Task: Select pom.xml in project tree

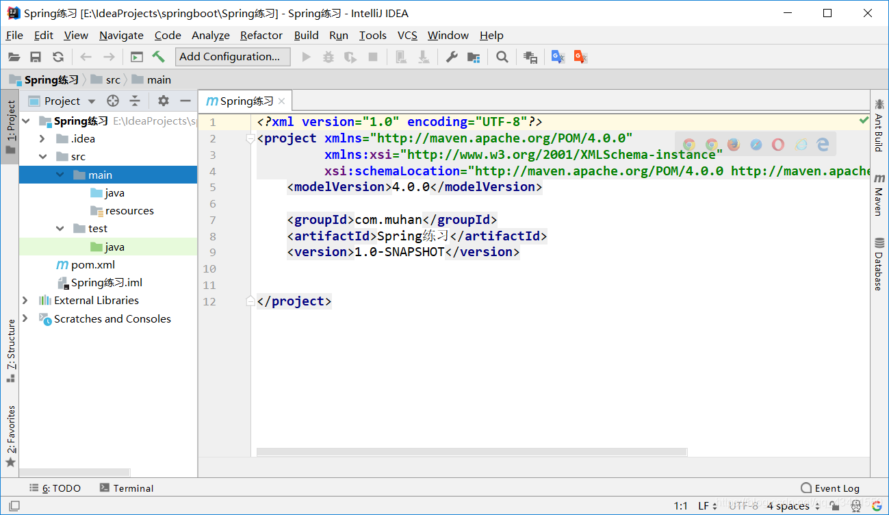Action: (x=85, y=264)
